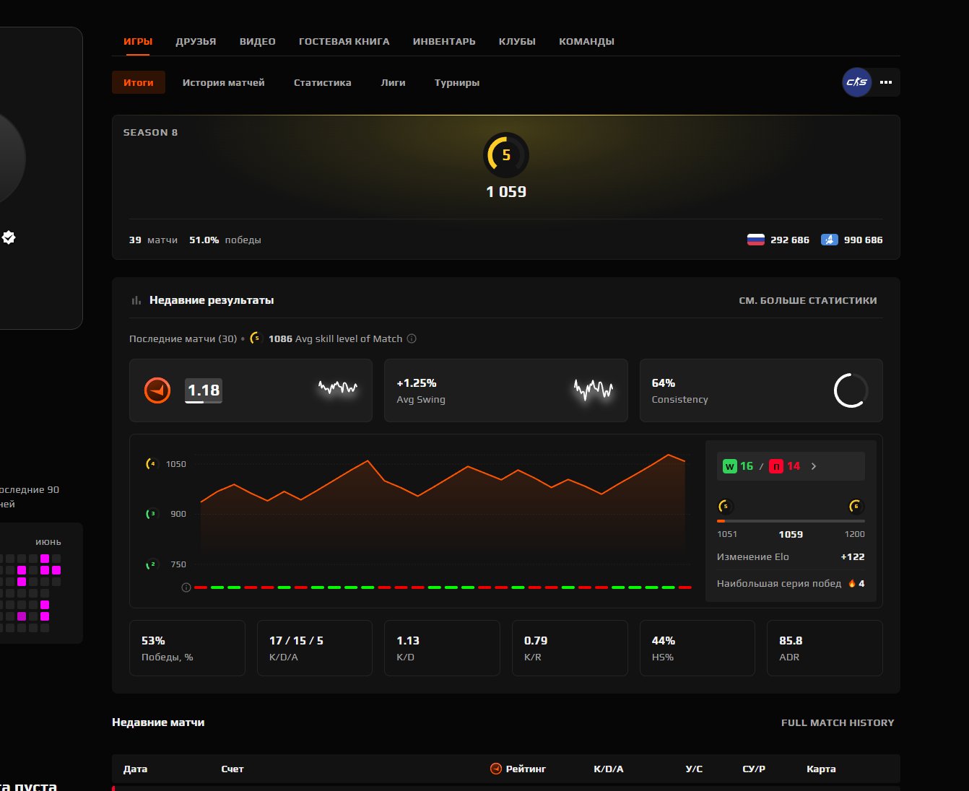Click the regional ranking icon near 990 686

click(830, 240)
